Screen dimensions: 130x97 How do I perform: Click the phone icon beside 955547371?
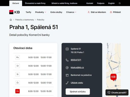[67, 60]
